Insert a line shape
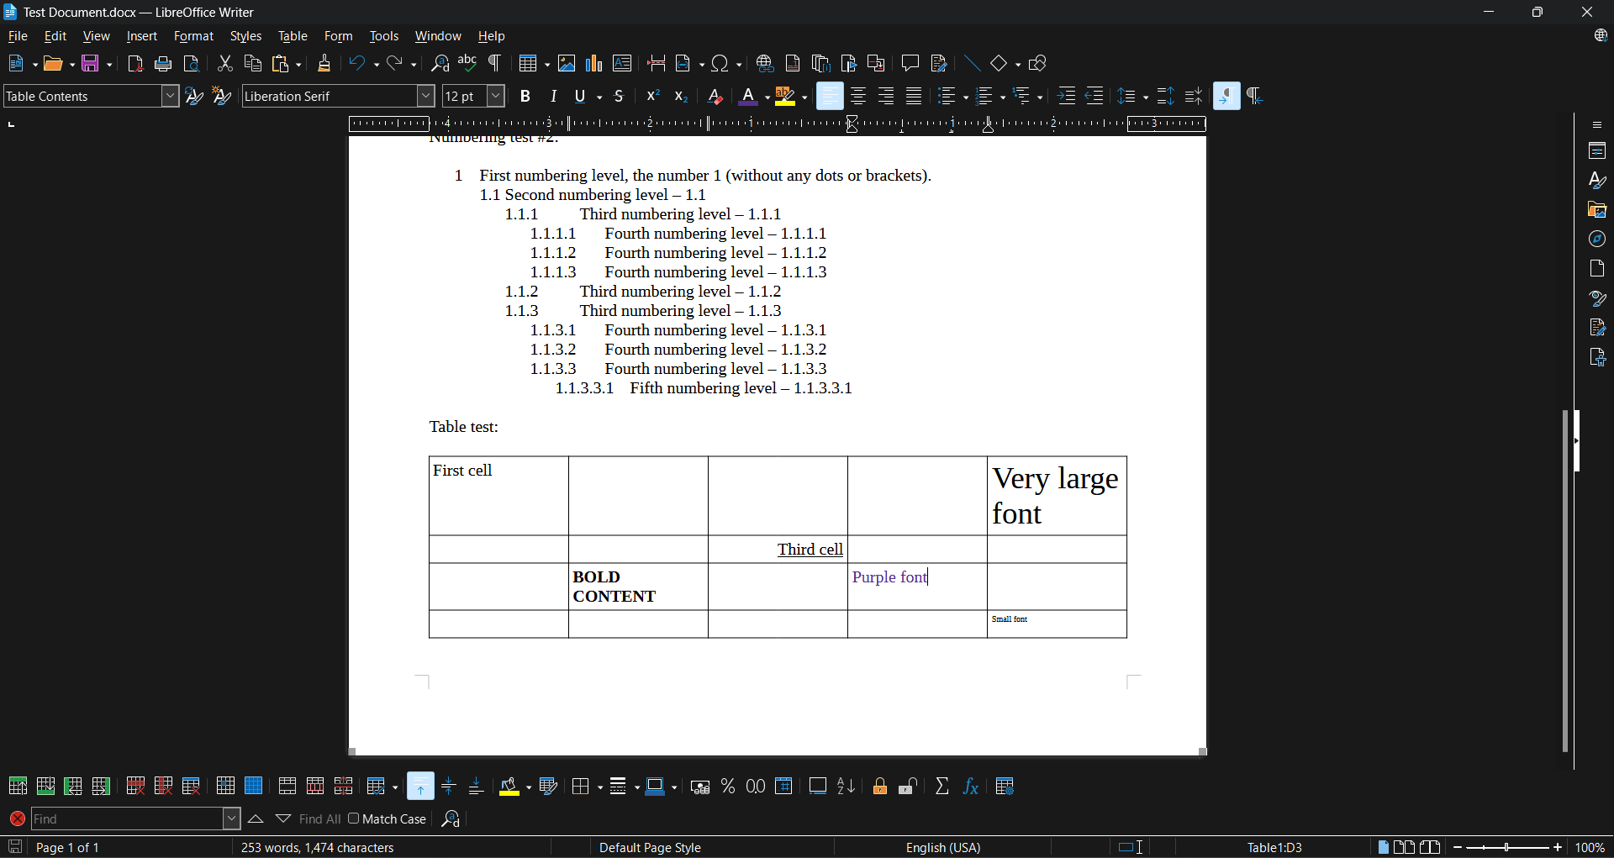The image size is (1614, 858). (x=972, y=64)
